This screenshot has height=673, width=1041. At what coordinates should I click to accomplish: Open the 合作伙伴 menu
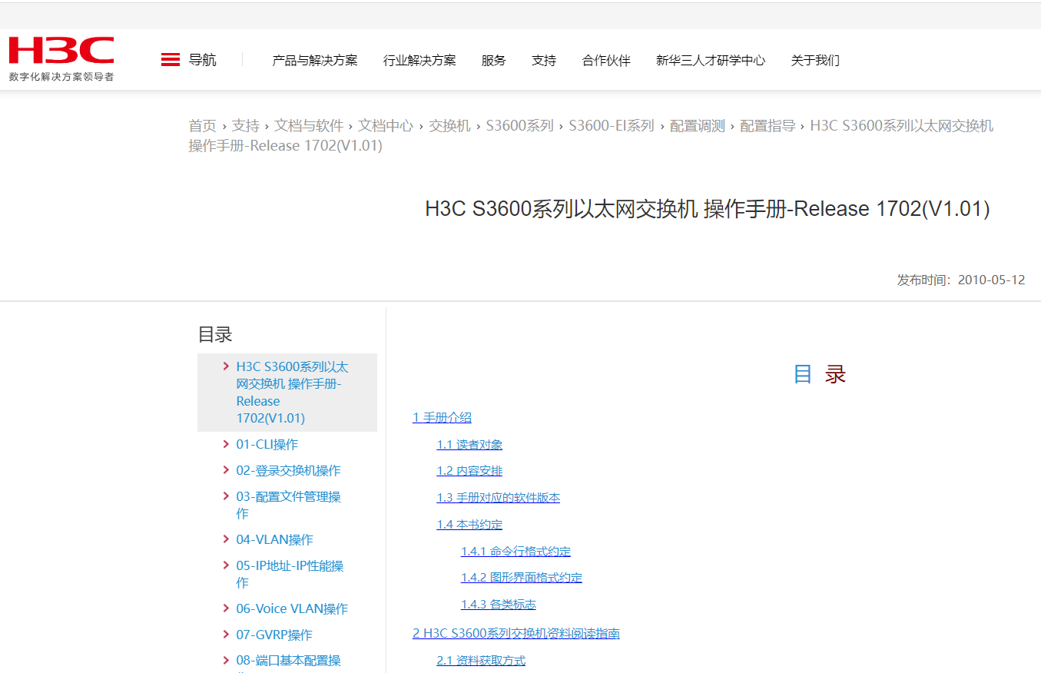tap(606, 60)
